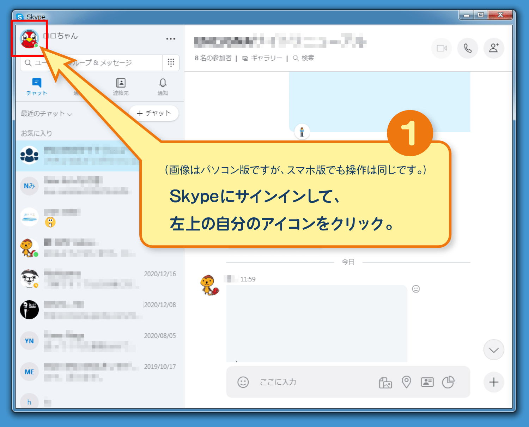The image size is (529, 427).
Task: Add participants to the group
Action: (494, 48)
